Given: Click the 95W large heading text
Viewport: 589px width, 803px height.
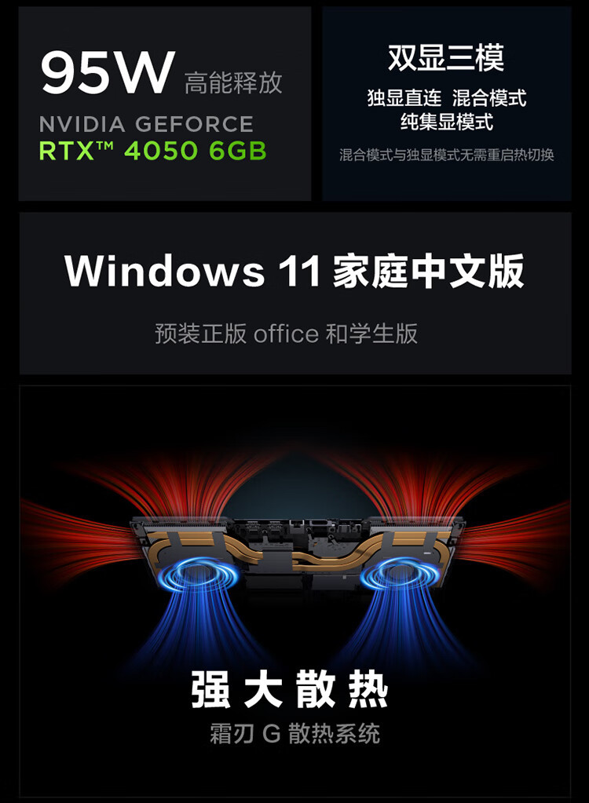Looking at the screenshot, I should [x=108, y=71].
